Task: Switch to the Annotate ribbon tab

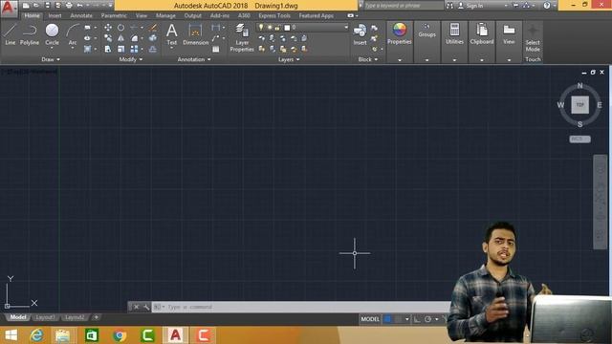Action: (x=81, y=15)
